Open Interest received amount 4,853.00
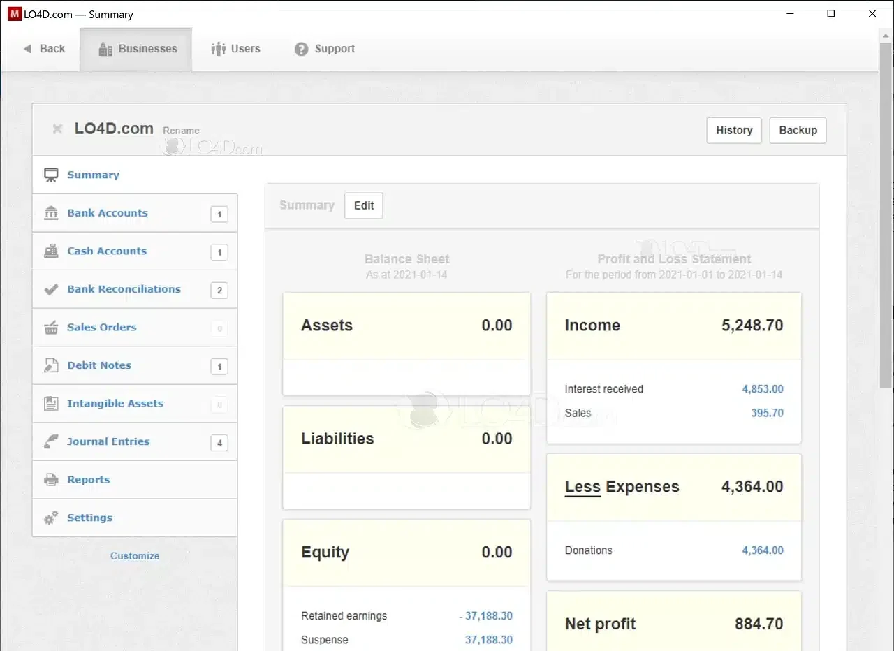This screenshot has height=651, width=894. [762, 389]
